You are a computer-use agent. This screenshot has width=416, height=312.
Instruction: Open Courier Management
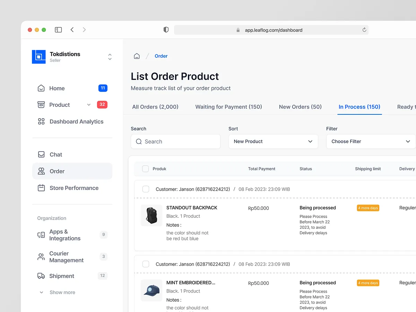coord(66,257)
